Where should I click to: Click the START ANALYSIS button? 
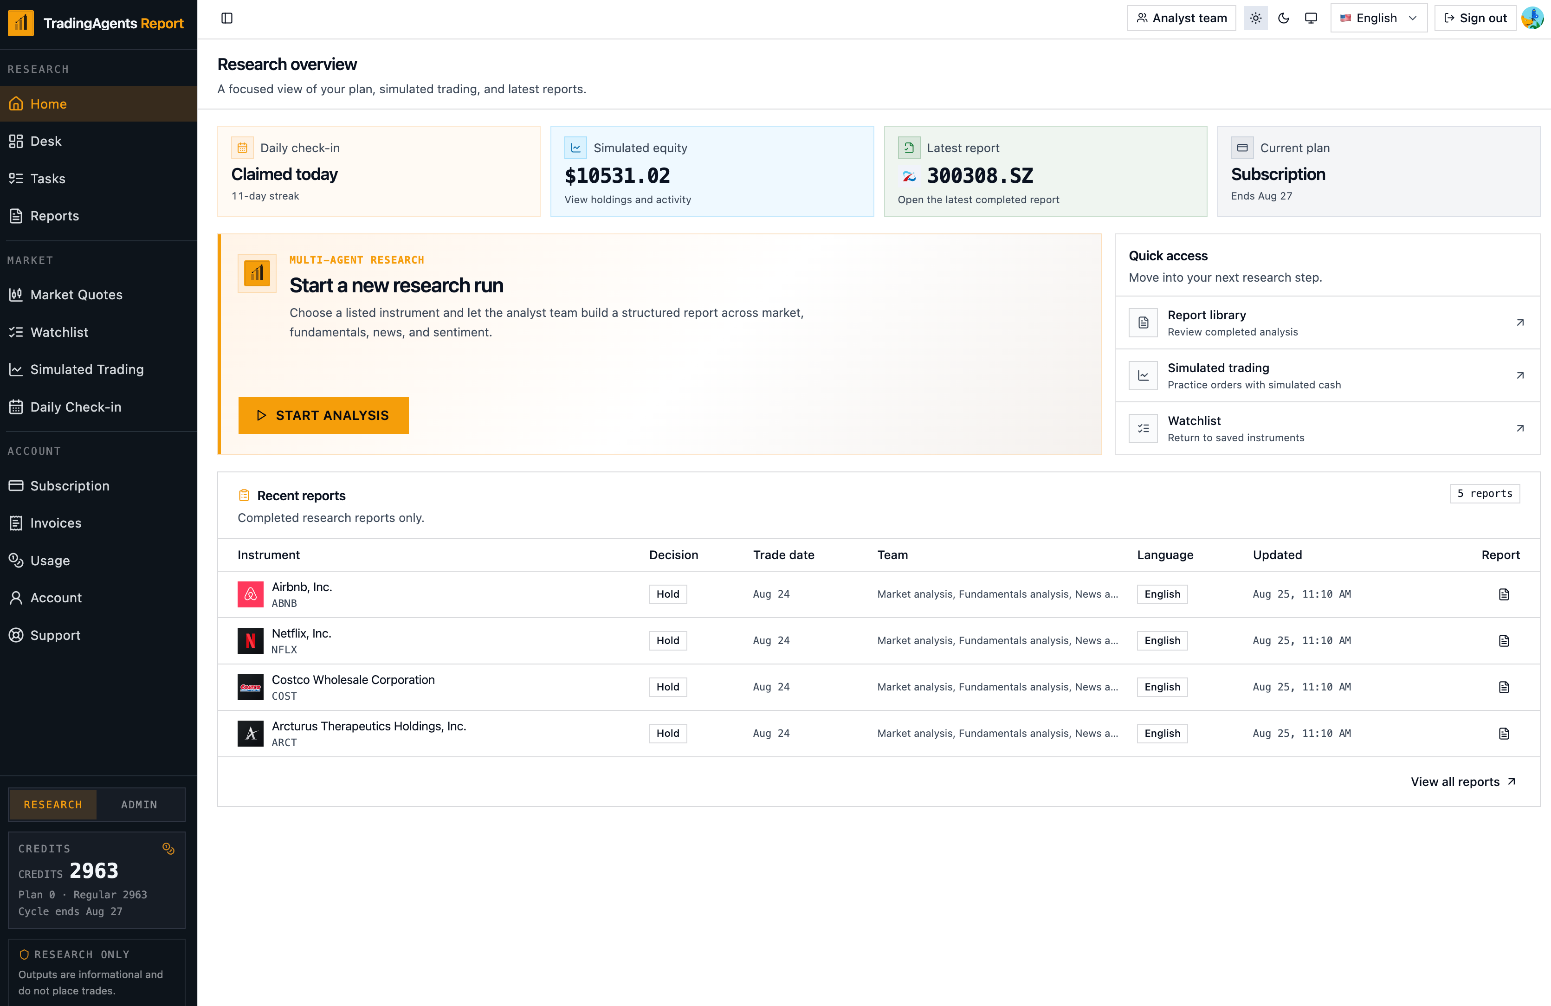pos(323,415)
